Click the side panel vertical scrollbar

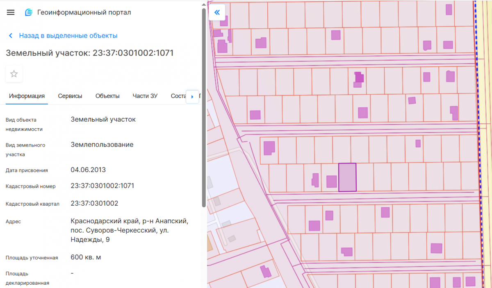[x=204, y=107]
